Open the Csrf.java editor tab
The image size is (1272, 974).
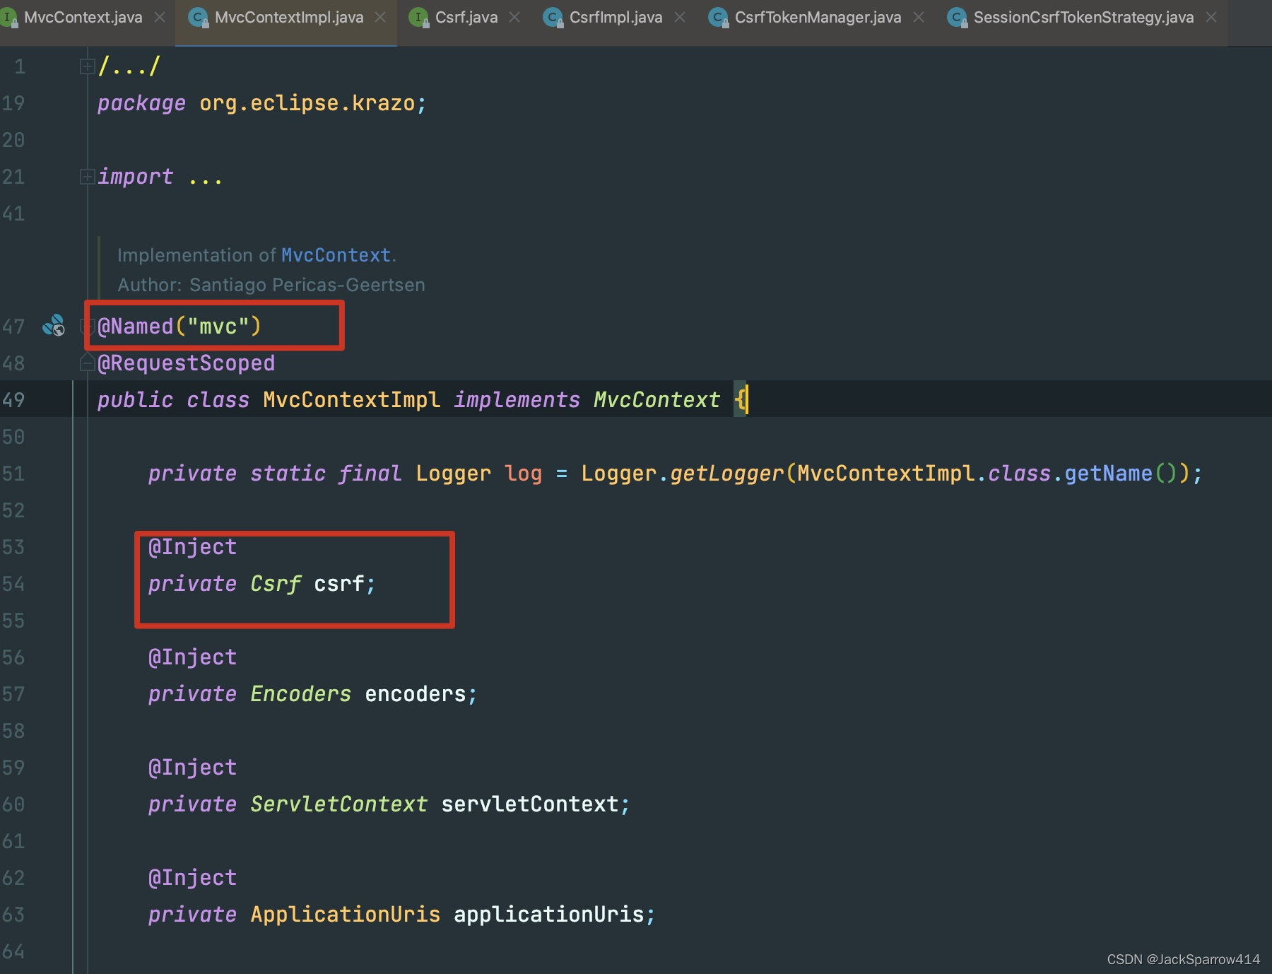[x=466, y=18]
